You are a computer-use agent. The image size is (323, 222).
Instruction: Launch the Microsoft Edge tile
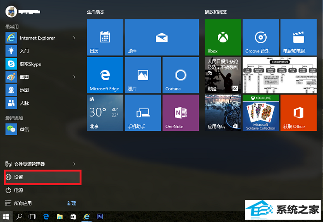[105, 75]
